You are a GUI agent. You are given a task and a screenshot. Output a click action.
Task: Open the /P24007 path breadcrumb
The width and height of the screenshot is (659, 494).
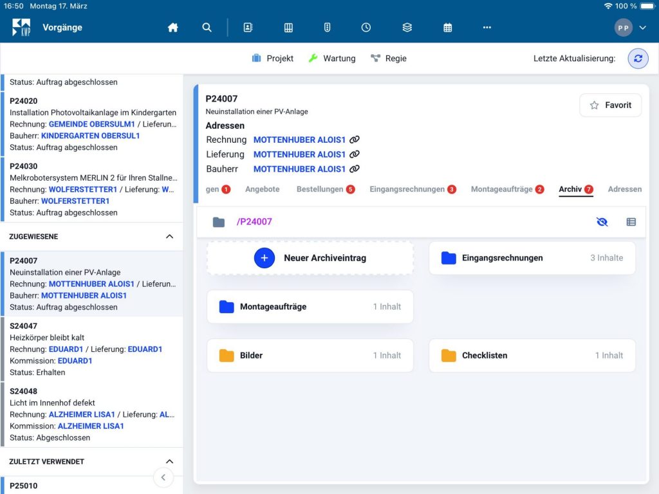(x=254, y=221)
